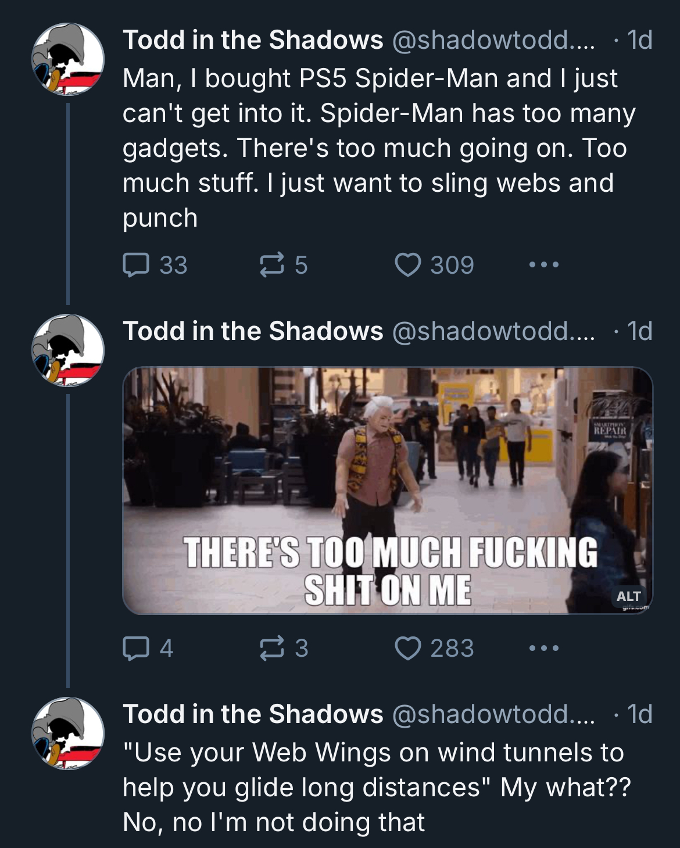Image resolution: width=680 pixels, height=848 pixels.
Task: Open the 1d timestamp on GIF tweet
Action: [x=640, y=331]
